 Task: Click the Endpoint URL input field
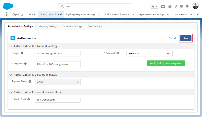tap(58, 64)
